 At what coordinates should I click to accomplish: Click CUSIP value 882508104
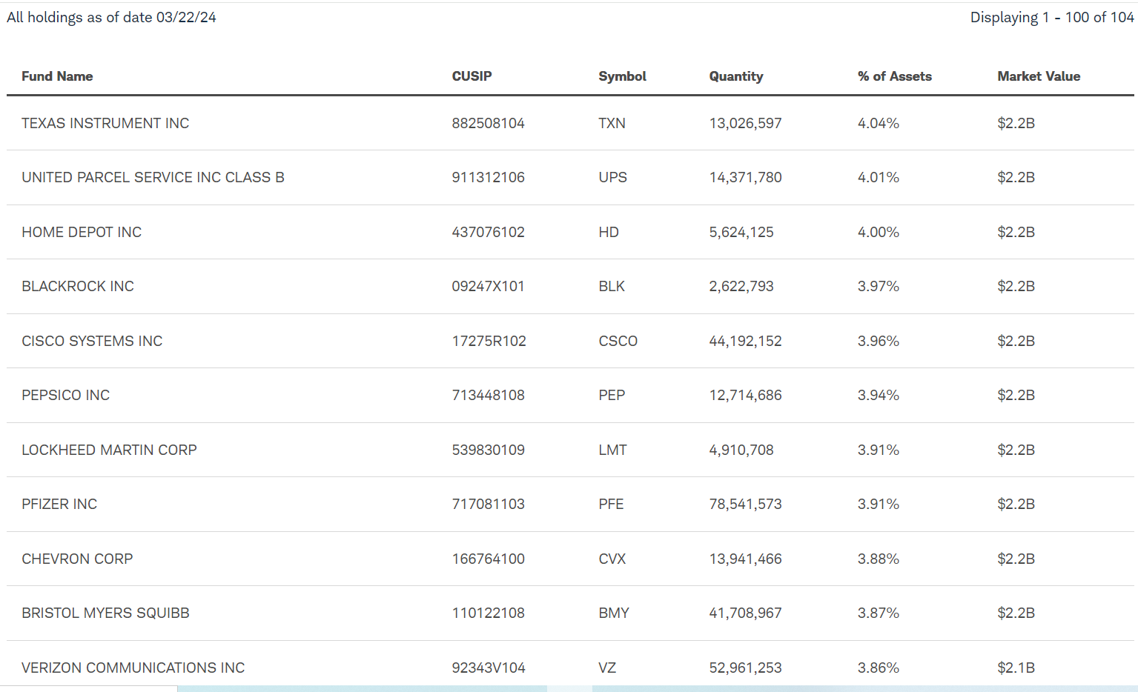(x=488, y=123)
